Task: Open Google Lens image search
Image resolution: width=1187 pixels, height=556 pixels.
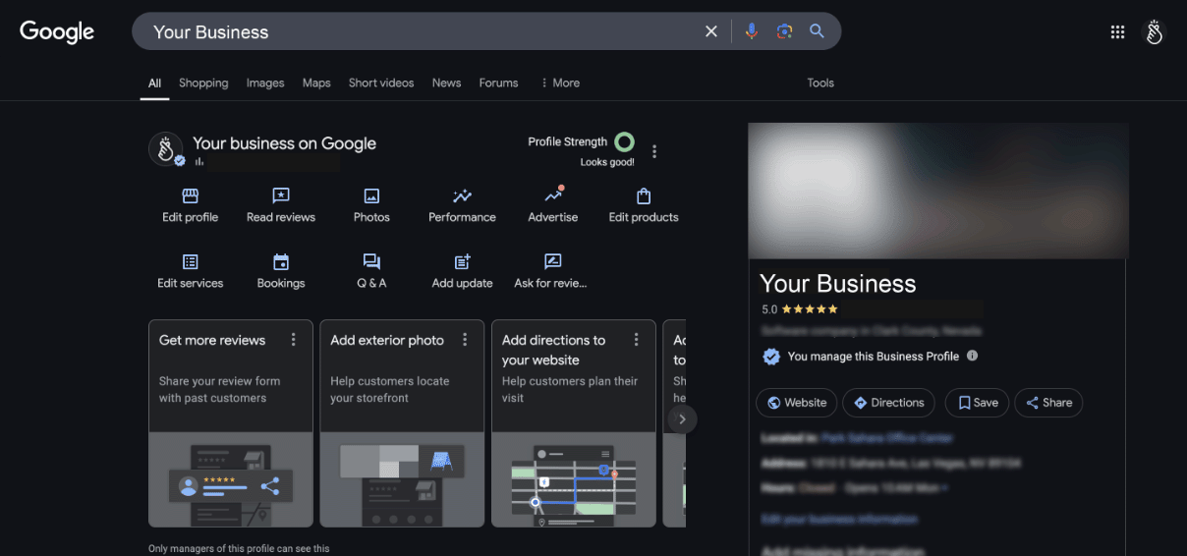Action: coord(784,31)
